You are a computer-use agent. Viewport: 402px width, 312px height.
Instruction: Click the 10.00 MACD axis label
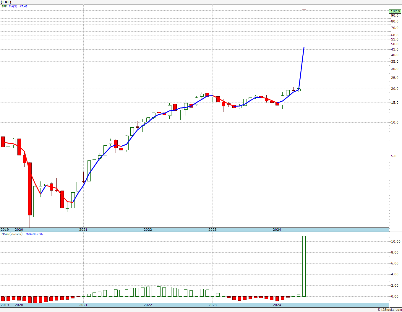[x=395, y=241]
